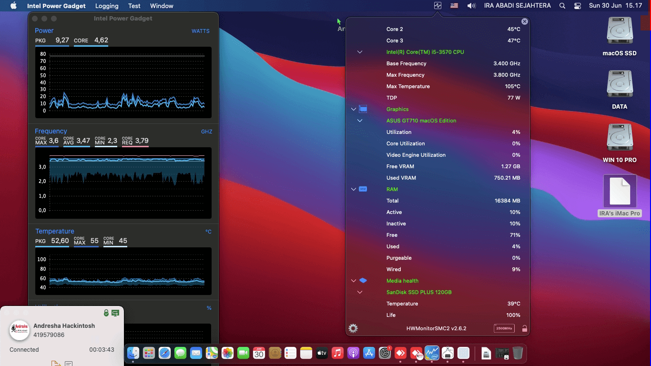Click Intel Power Gadget icon in the Dock
This screenshot has width=651, height=366.
point(432,353)
